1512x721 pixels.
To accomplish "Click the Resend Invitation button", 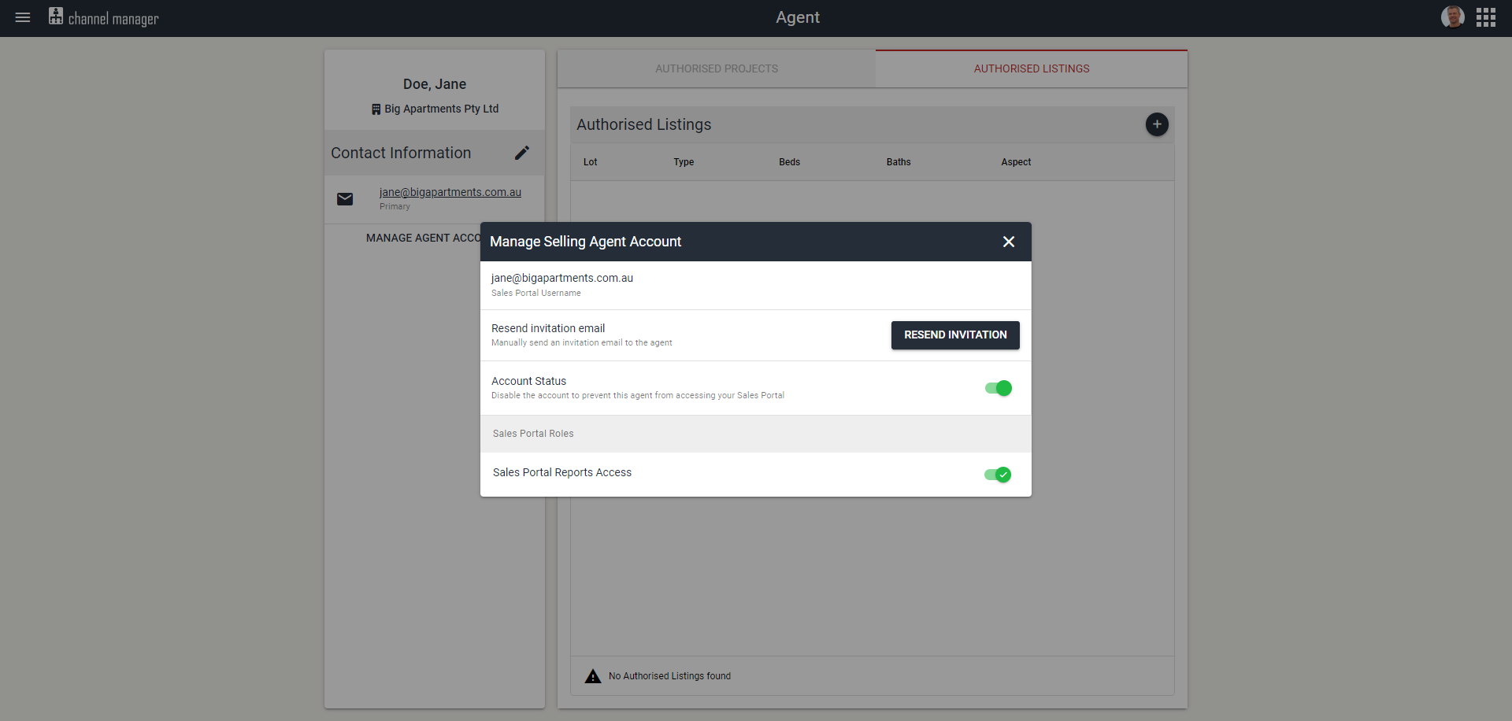I will coord(954,335).
